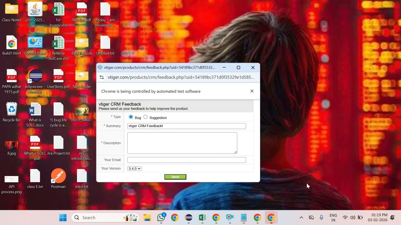Select the Suggestion radio button
This screenshot has height=225, width=401.
click(x=145, y=117)
